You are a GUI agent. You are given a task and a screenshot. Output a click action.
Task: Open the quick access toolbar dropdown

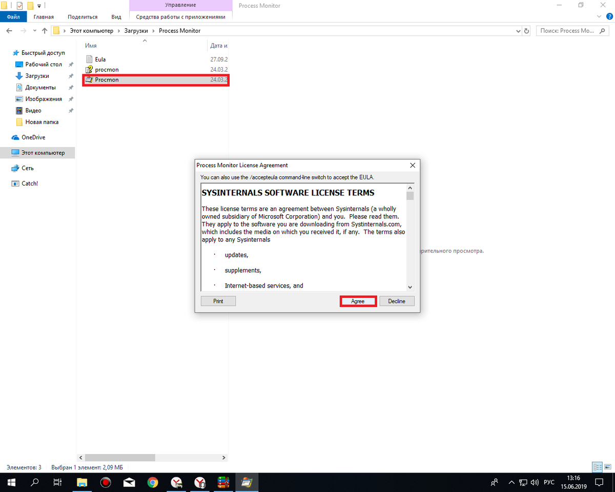39,6
